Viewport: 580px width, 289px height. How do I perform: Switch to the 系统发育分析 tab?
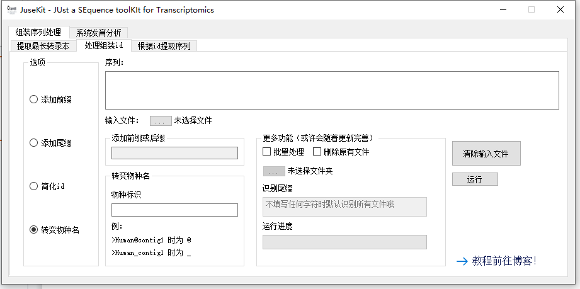(99, 33)
